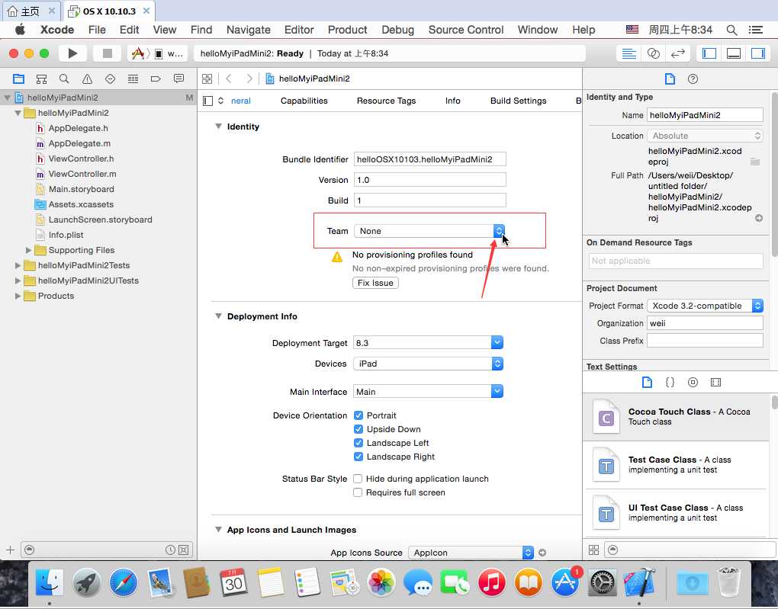Show the Object library
Screen dimensions: 778x609
click(x=693, y=382)
